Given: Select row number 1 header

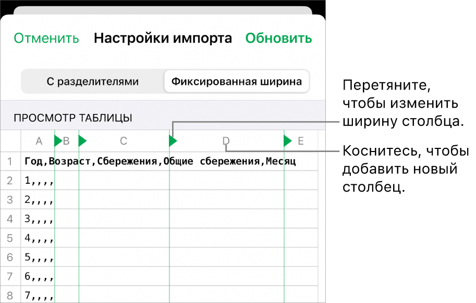Looking at the screenshot, I should point(10,161).
